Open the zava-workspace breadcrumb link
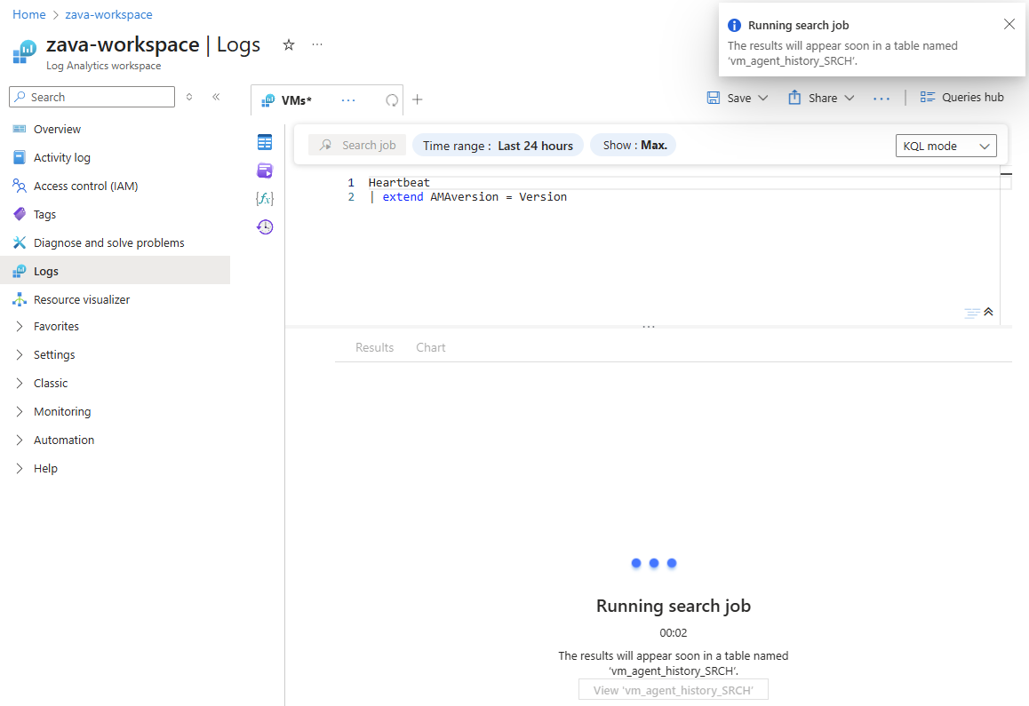The image size is (1029, 706). coord(108,14)
